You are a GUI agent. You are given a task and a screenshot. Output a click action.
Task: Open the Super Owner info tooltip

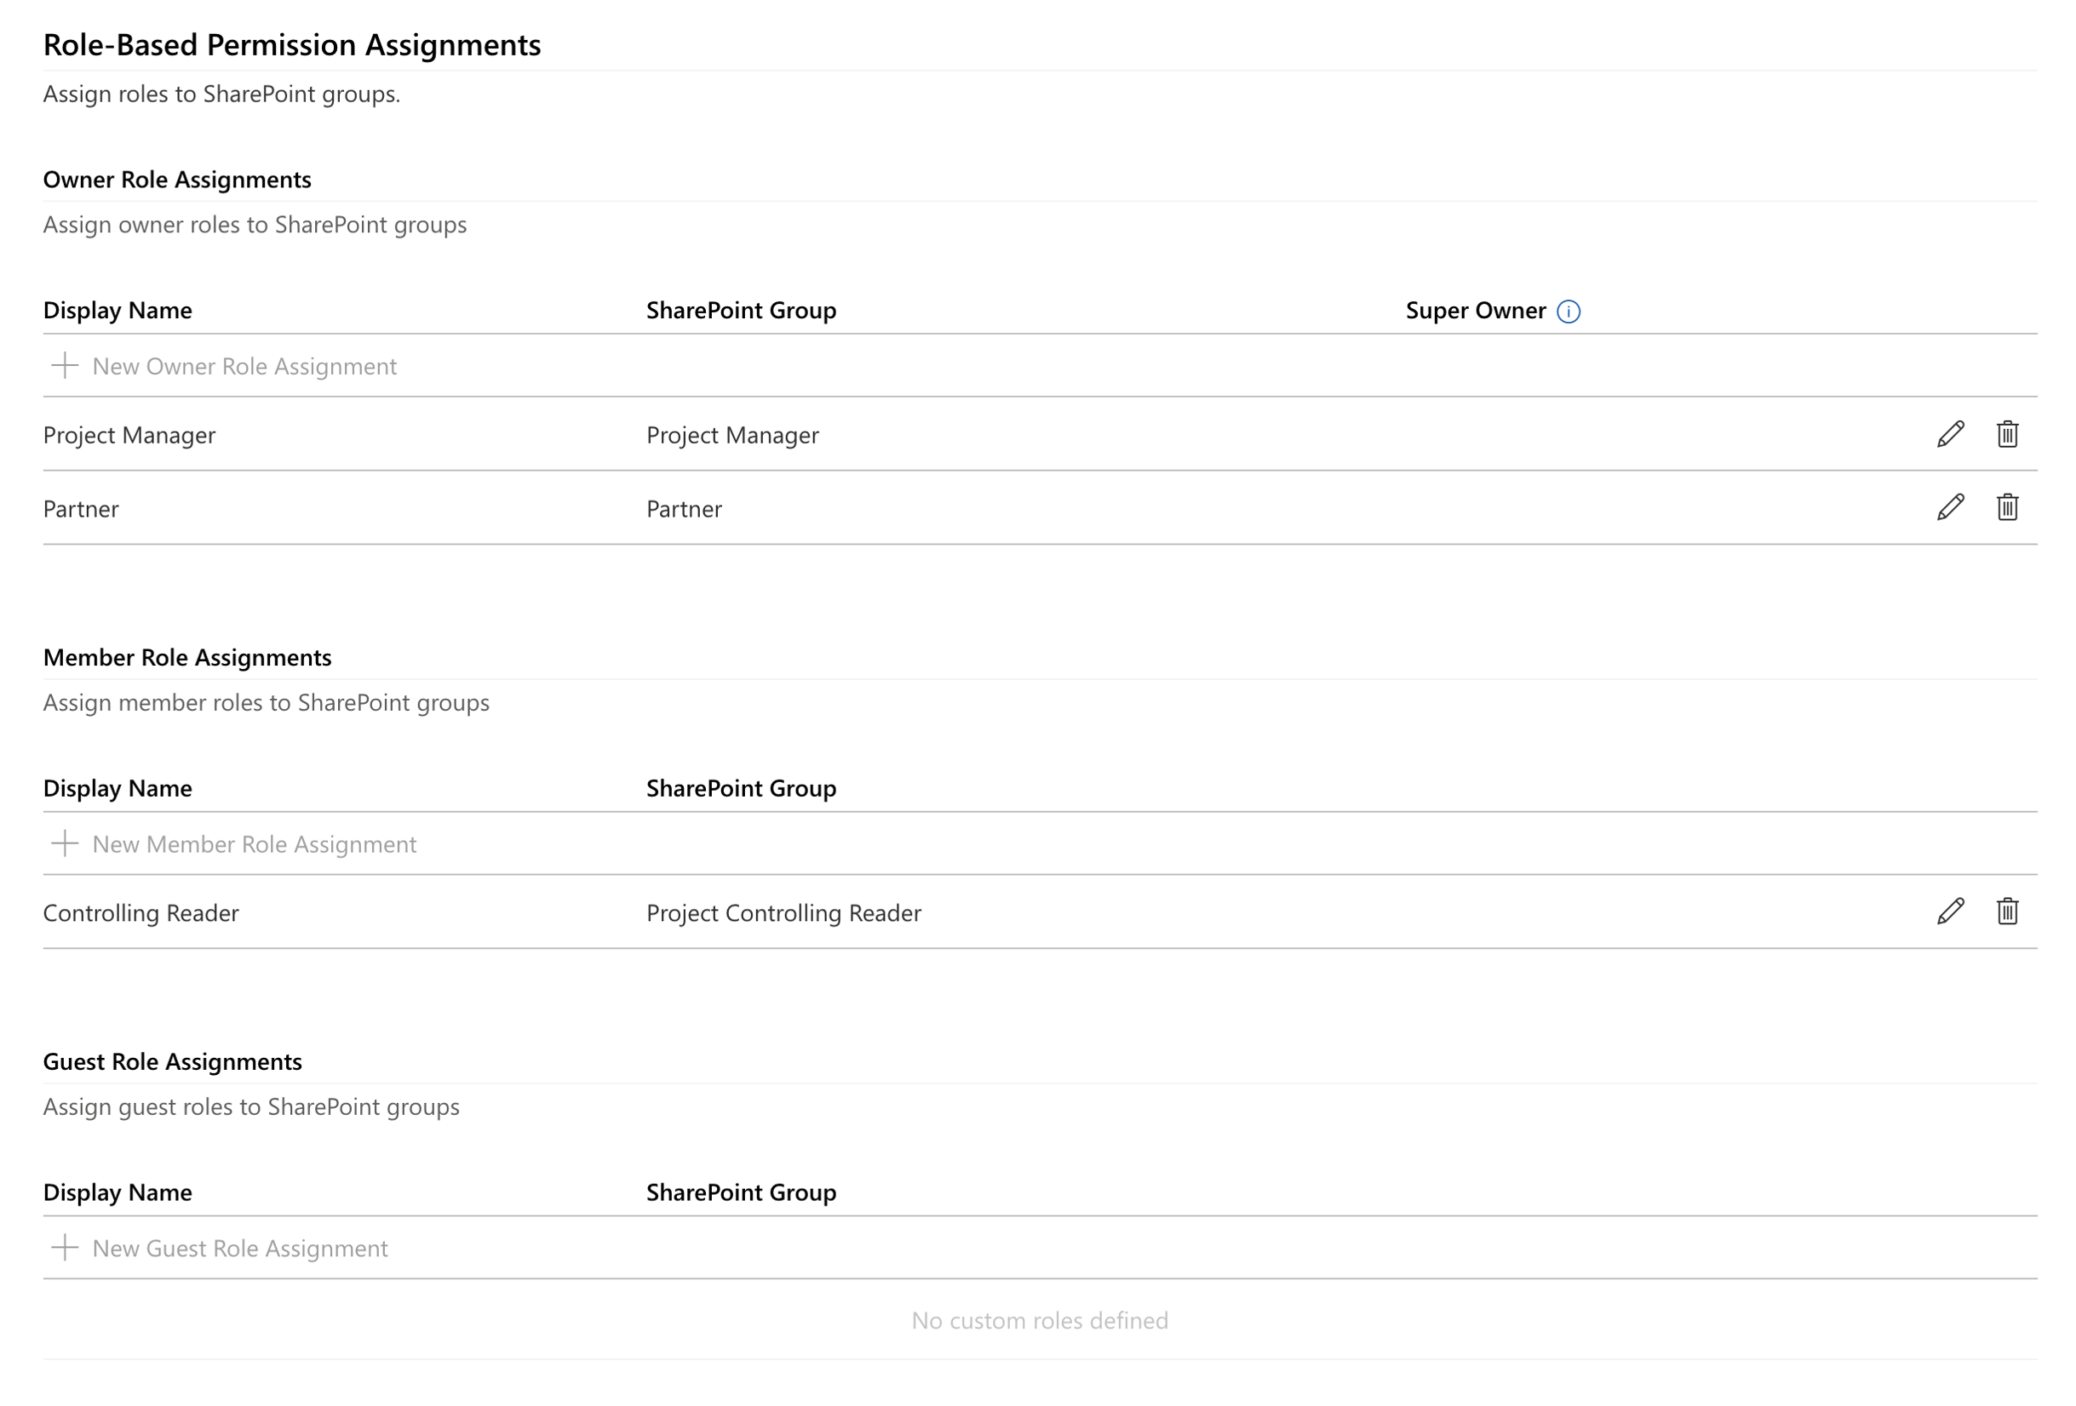pos(1569,311)
